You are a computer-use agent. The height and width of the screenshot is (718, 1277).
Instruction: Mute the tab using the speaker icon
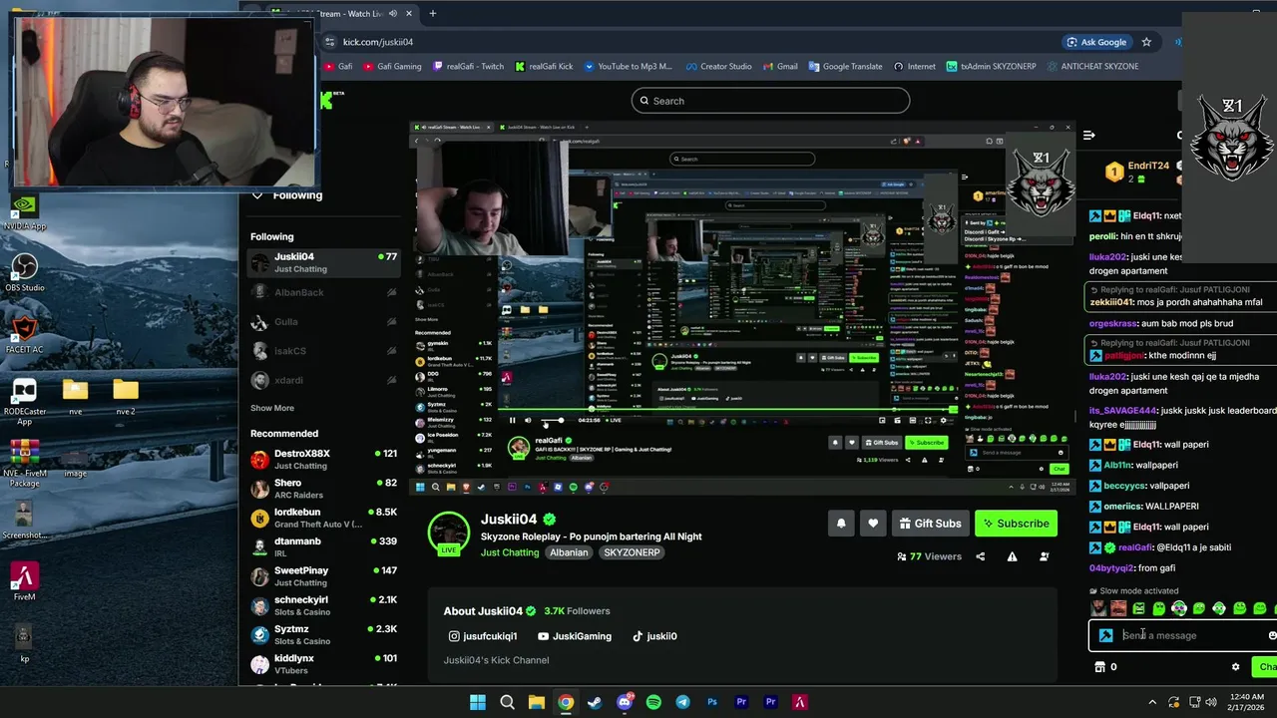point(393,14)
